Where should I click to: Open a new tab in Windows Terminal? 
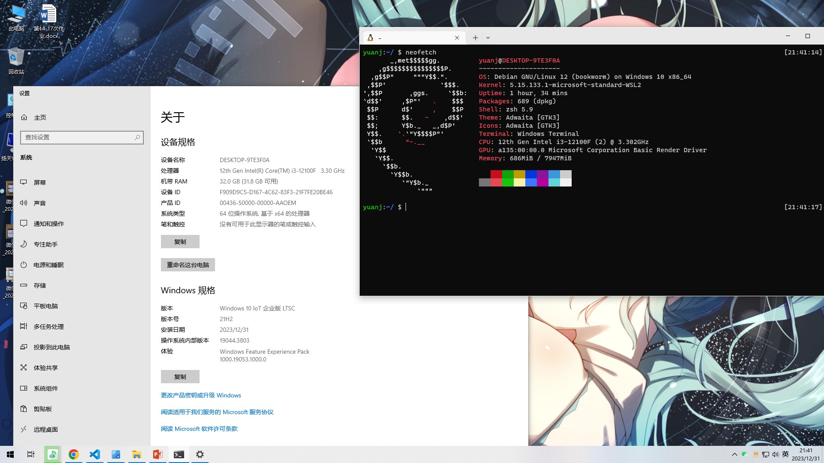click(476, 38)
